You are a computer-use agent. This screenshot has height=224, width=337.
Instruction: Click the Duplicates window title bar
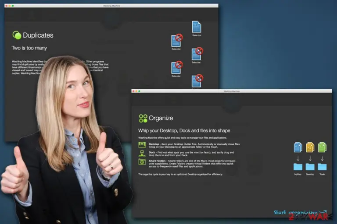[x=111, y=6]
